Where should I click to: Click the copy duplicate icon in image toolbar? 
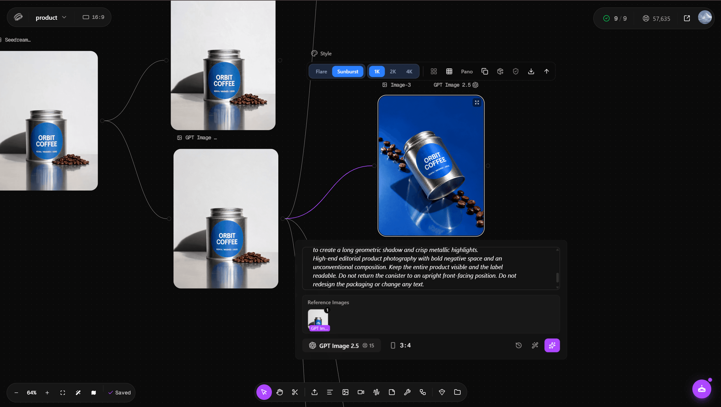pyautogui.click(x=484, y=72)
